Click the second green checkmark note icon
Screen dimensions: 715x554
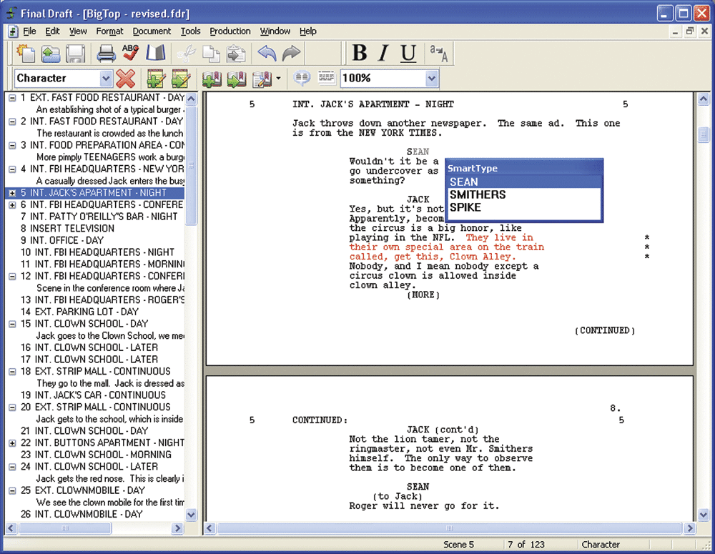click(181, 79)
